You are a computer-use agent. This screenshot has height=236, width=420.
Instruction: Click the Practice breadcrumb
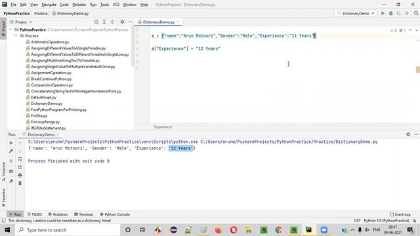click(x=41, y=13)
